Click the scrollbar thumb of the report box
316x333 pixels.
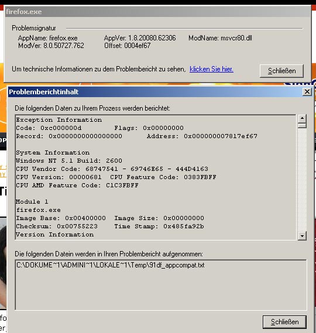302,125
